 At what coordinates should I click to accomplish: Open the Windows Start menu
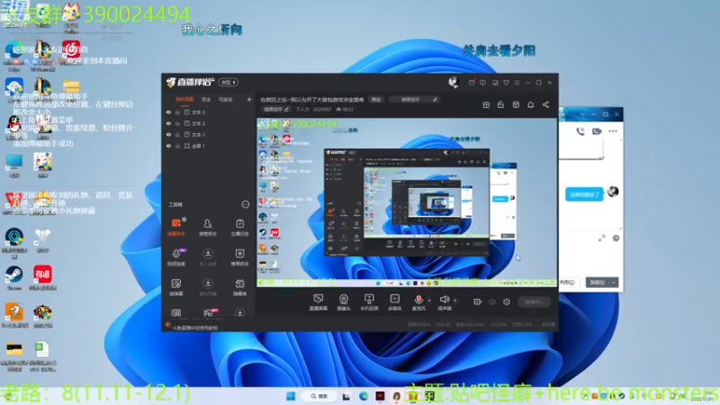pos(291,396)
